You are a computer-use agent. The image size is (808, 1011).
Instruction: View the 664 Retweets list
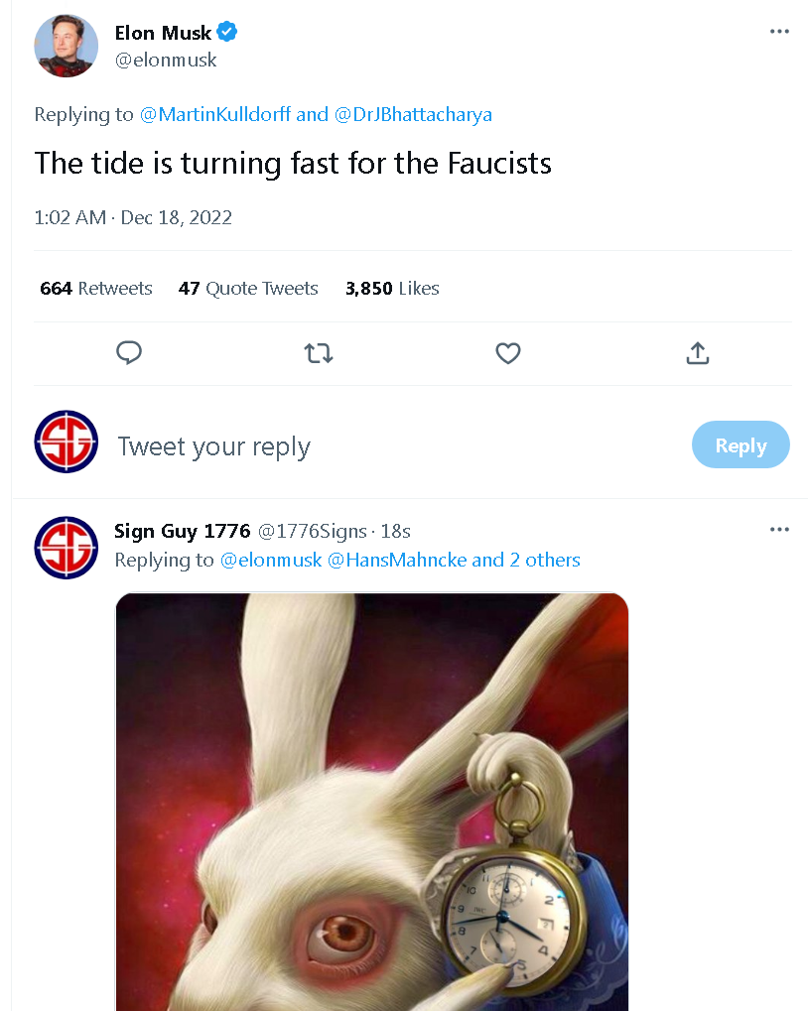96,288
